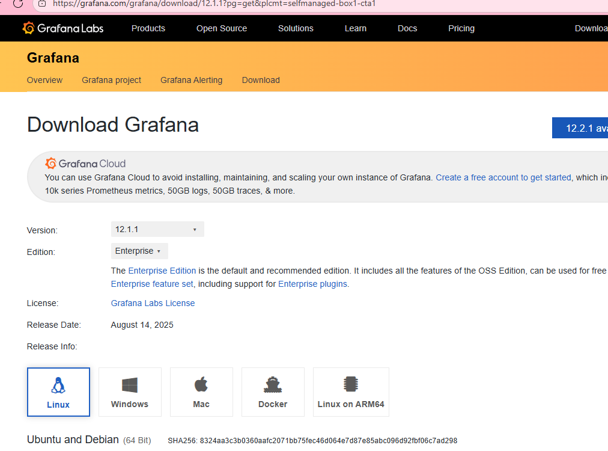Switch to the Overview tab
This screenshot has height=451, width=608.
(44, 80)
